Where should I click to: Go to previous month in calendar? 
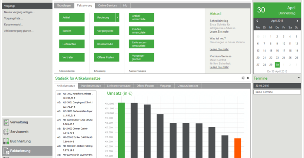pos(257,21)
